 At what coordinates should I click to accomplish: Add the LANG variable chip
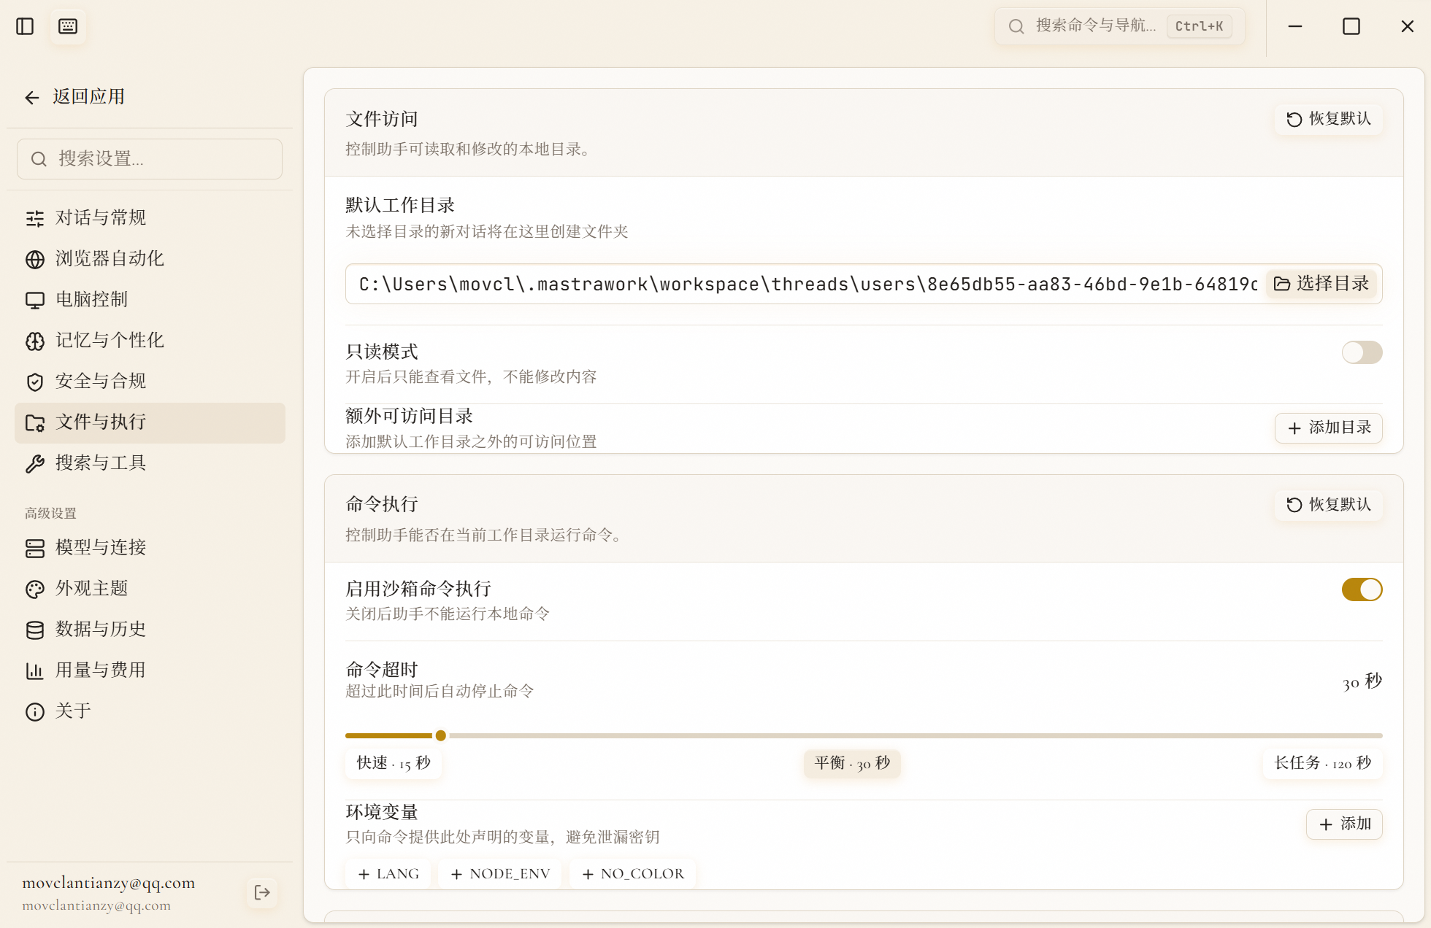click(388, 874)
